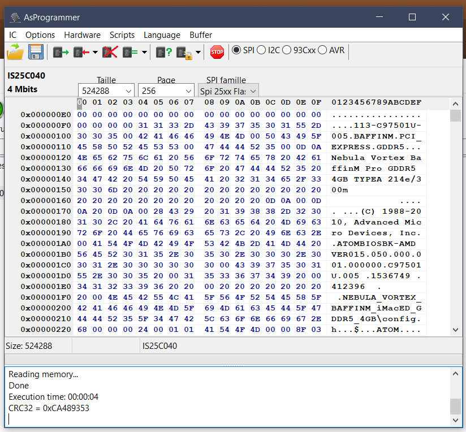Click the '4 Mbits' label

(x=23, y=89)
